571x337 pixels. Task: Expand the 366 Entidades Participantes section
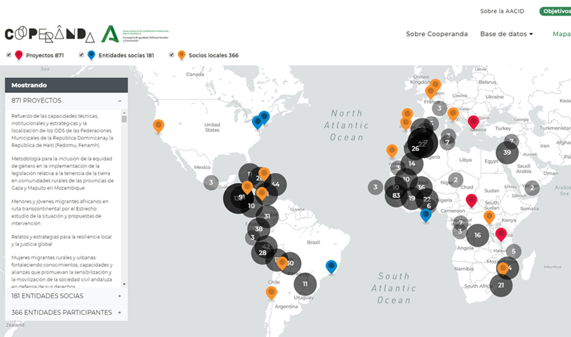pyautogui.click(x=120, y=313)
